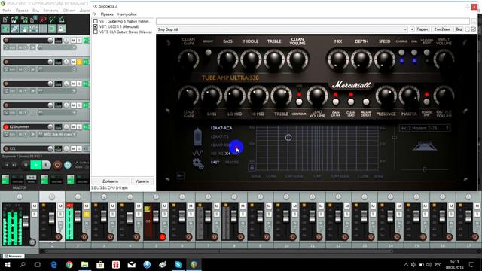This screenshot has width=482, height=271.
Task: Click the metronome toolbar icon
Action: point(62,20)
